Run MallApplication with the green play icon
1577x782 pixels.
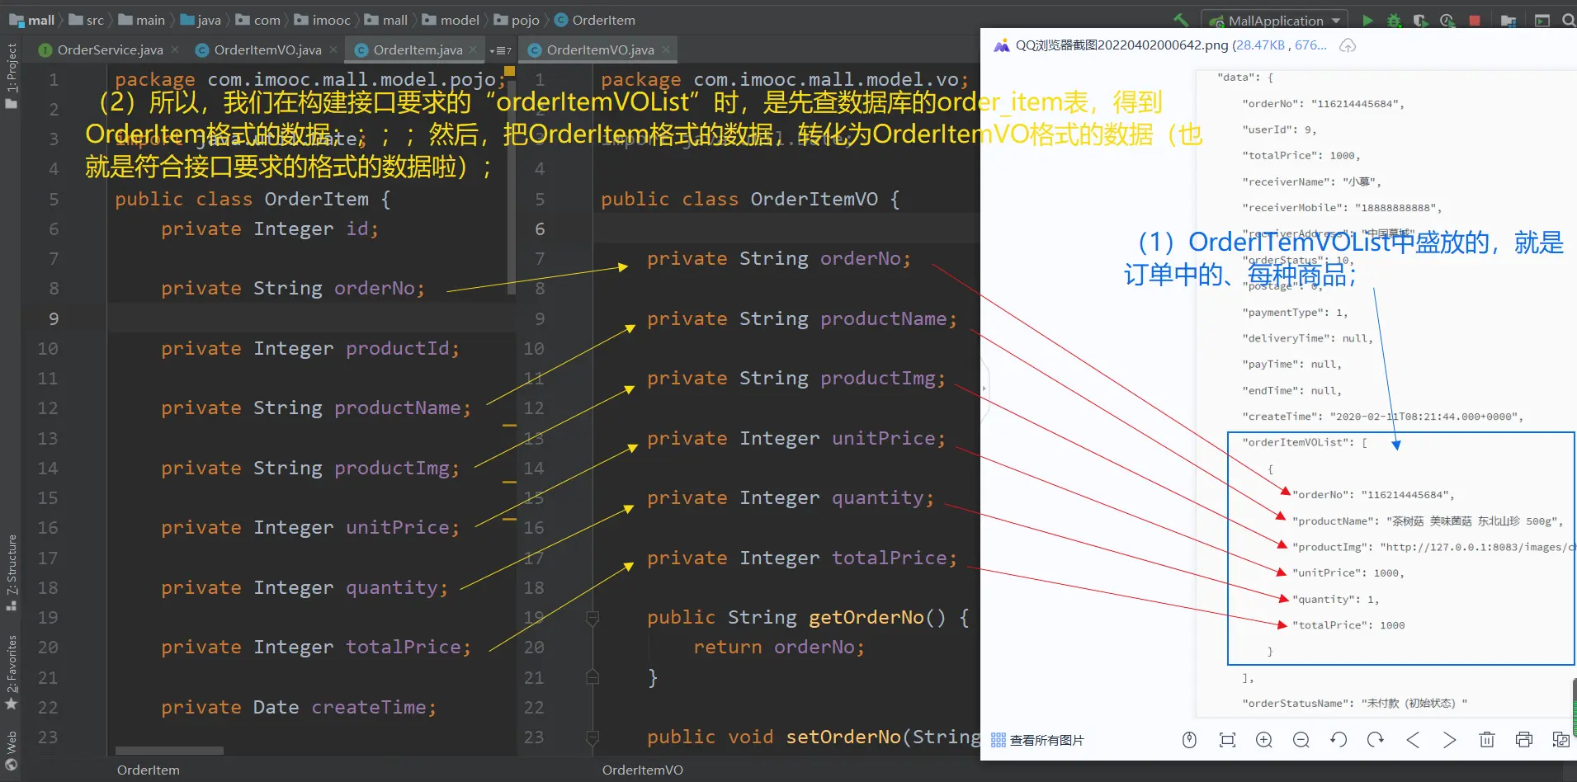tap(1367, 21)
